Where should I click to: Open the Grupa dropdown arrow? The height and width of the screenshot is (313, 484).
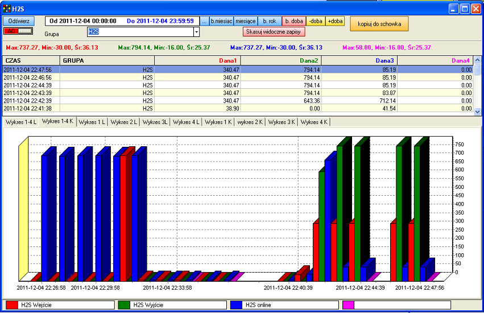(x=196, y=32)
